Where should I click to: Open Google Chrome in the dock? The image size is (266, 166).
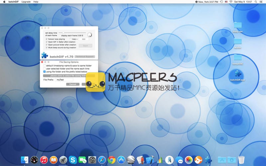click(x=111, y=160)
